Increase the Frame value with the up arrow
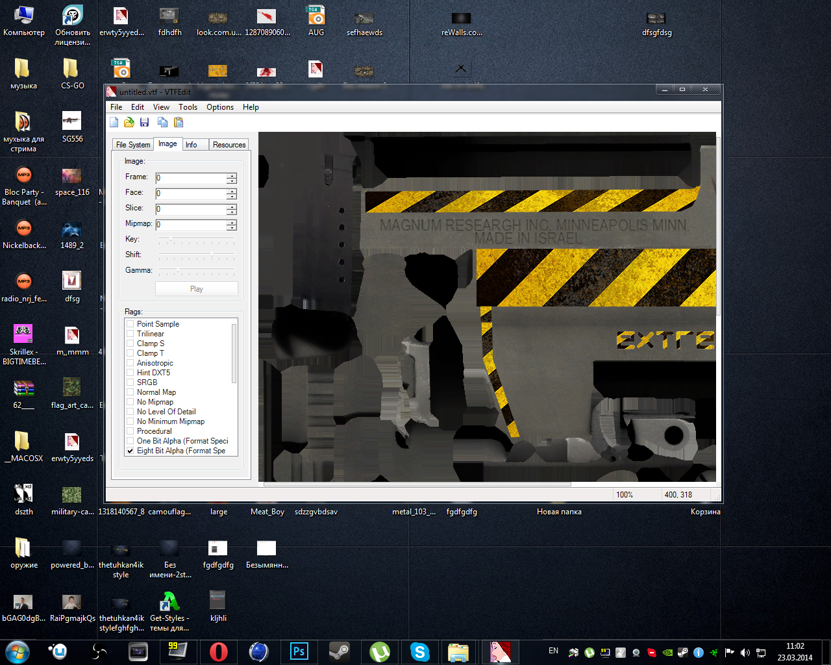The image size is (831, 665). pyautogui.click(x=232, y=175)
